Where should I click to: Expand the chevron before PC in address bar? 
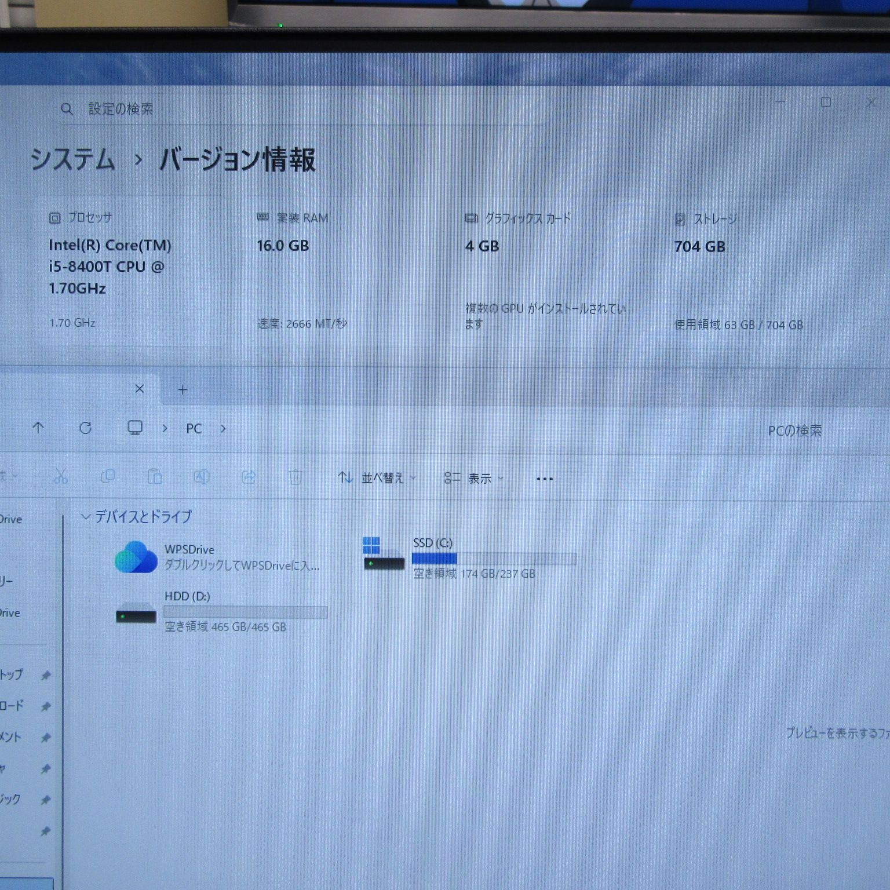pos(165,428)
